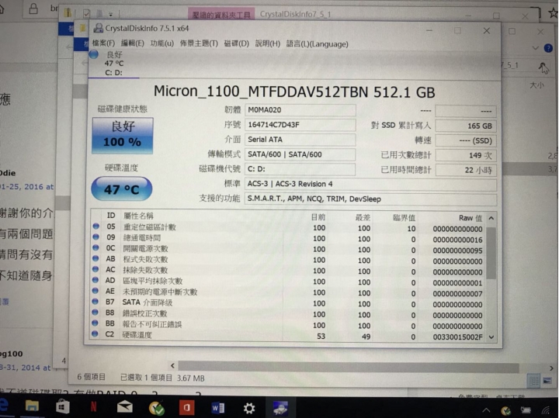Click the SSD total writes value 165 GB

pyautogui.click(x=466, y=126)
